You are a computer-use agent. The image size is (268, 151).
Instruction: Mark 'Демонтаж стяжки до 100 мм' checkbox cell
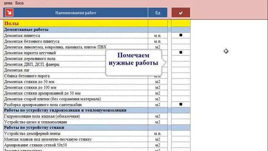pyautogui.click(x=180, y=87)
